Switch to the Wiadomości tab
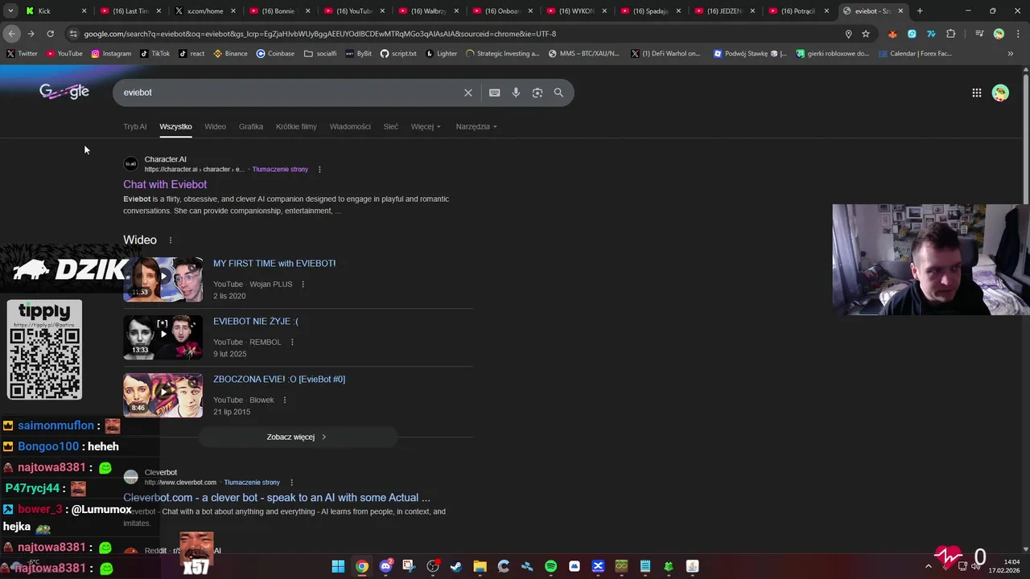 [350, 126]
